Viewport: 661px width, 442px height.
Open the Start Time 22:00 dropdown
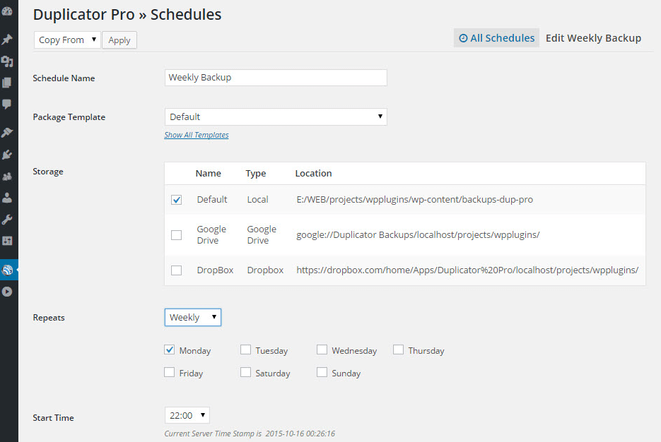point(187,415)
